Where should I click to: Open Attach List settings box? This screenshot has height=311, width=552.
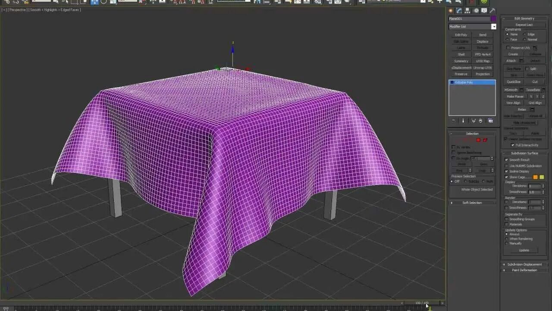(521, 61)
